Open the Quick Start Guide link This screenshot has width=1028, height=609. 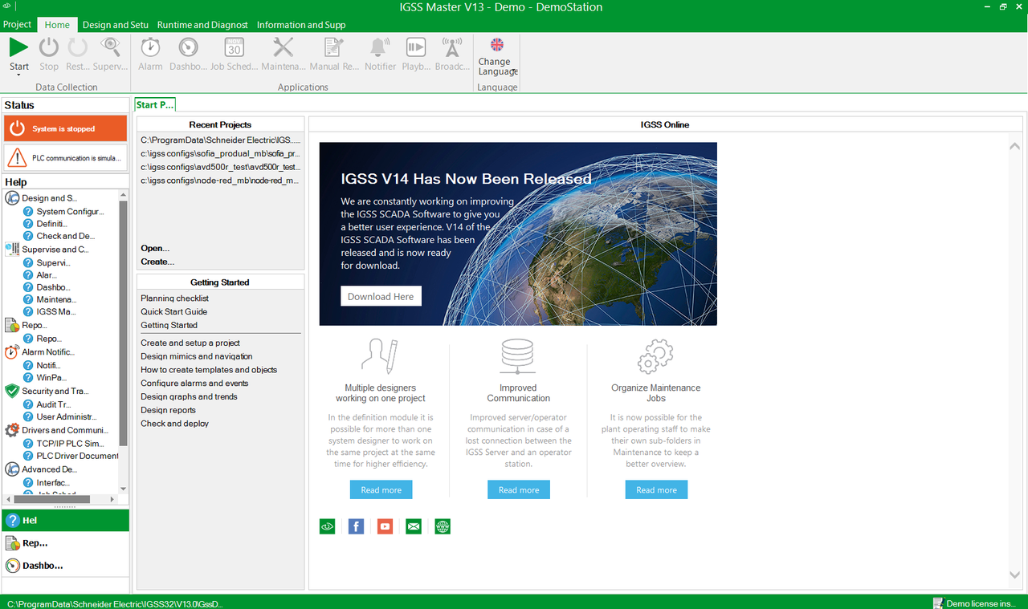coord(174,311)
